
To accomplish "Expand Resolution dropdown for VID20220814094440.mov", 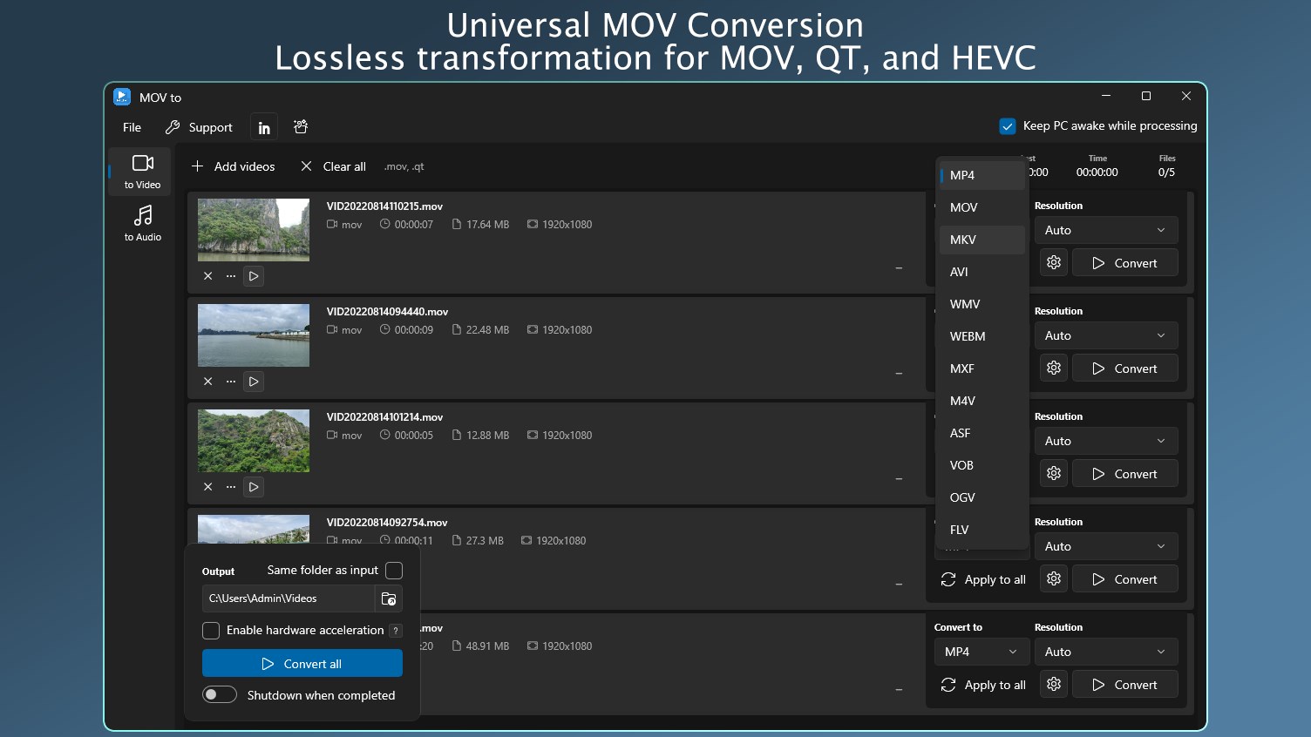I will tap(1106, 335).
